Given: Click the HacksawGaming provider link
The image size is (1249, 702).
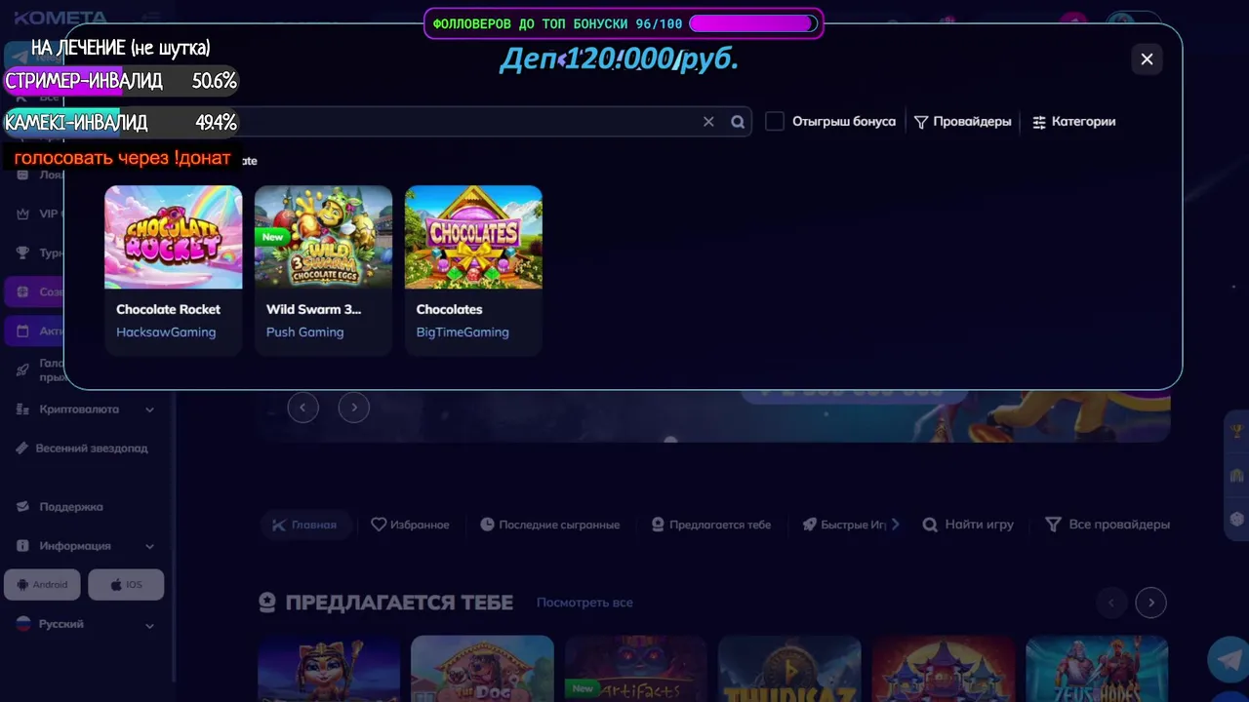Looking at the screenshot, I should (x=166, y=332).
